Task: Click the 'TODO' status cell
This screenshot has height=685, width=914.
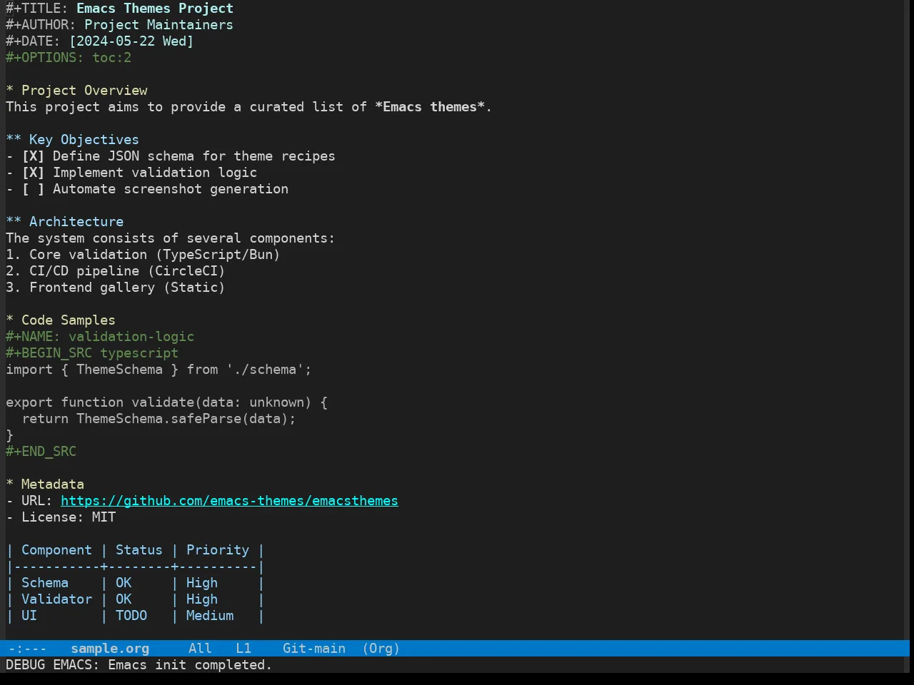Action: (131, 616)
